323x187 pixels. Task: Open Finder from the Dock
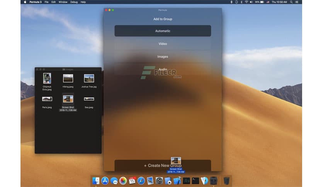coord(96,181)
